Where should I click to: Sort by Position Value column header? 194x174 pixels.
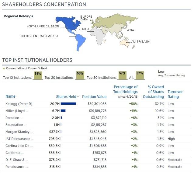[x=94, y=97]
